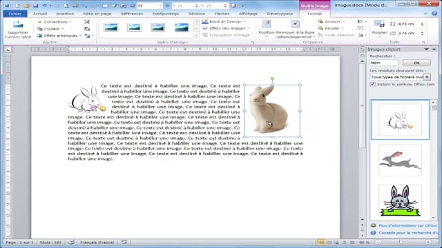Image resolution: width=442 pixels, height=248 pixels.
Task: Click the height field showing 4,73 cm
Action: pos(408,24)
